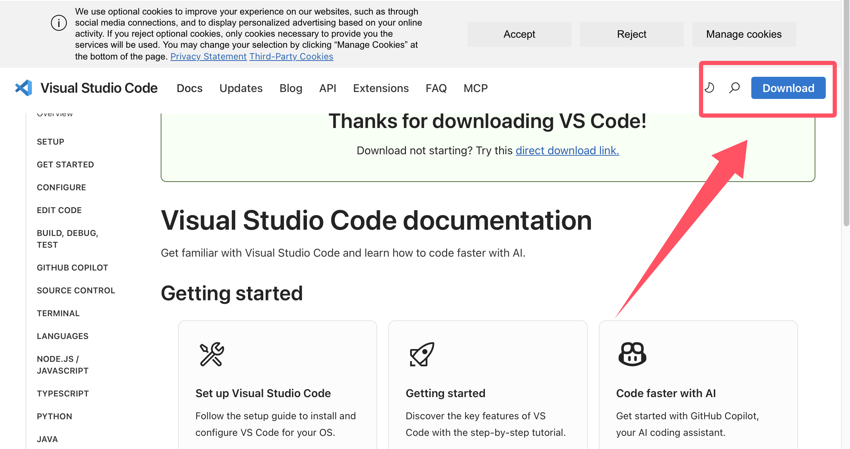The width and height of the screenshot is (850, 449).
Task: Expand the SOURCE CONTROL sidebar section
Action: pyautogui.click(x=76, y=291)
